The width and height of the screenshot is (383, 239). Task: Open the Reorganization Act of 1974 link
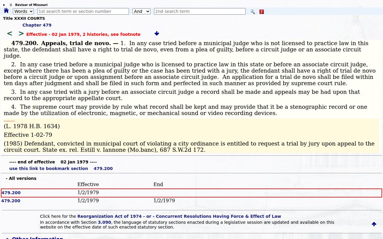pyautogui.click(x=110, y=216)
